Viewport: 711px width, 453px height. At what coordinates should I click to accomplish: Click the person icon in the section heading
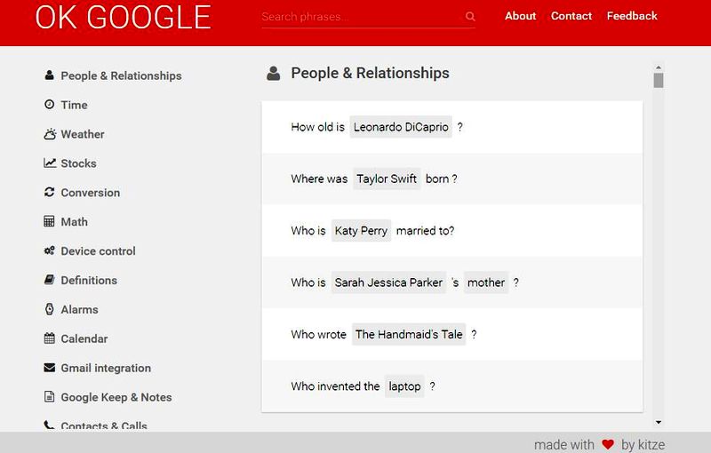pyautogui.click(x=274, y=74)
